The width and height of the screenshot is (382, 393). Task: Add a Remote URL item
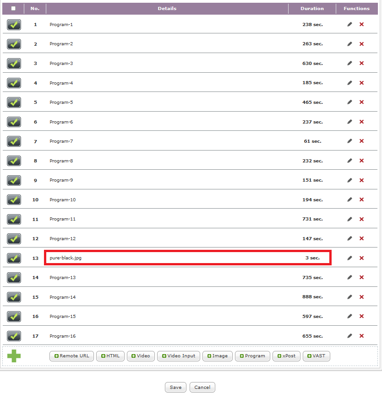click(71, 356)
